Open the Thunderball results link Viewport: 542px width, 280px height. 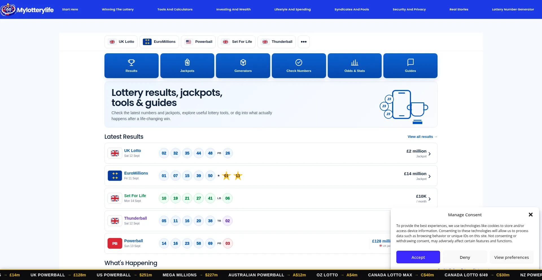point(135,218)
